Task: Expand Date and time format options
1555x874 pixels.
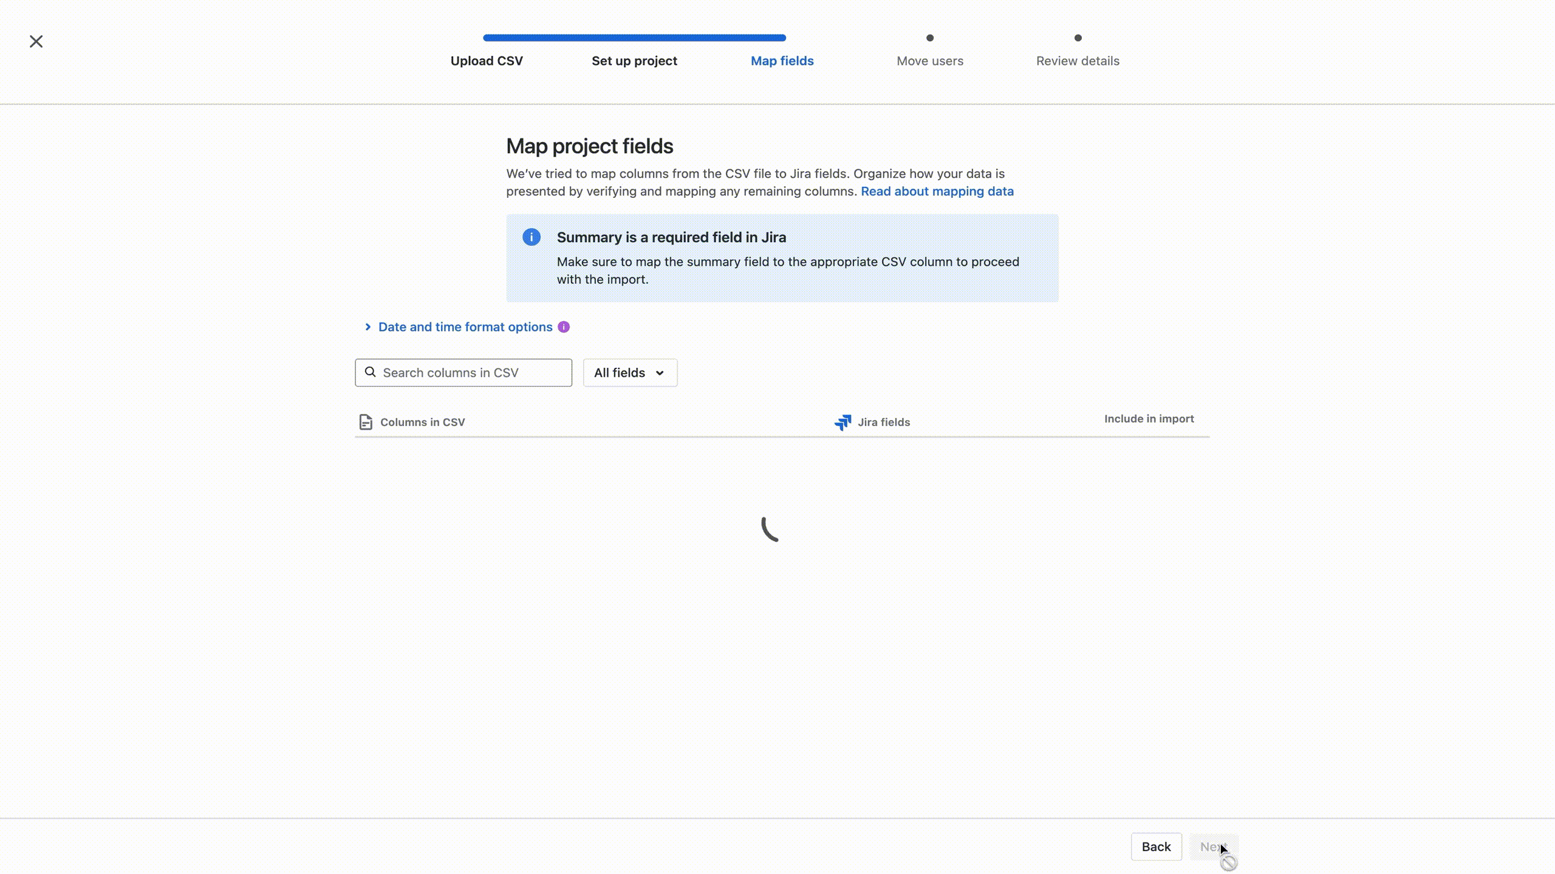Action: pyautogui.click(x=464, y=327)
